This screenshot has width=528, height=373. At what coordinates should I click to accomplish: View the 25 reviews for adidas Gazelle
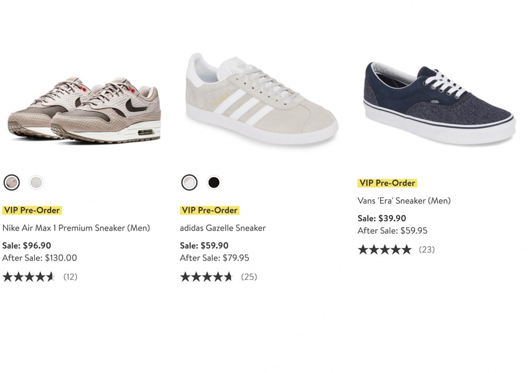pyautogui.click(x=249, y=277)
